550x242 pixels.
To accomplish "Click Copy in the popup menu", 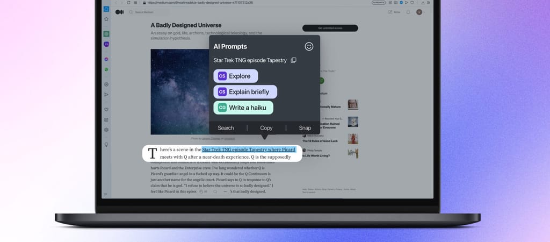I will tap(266, 128).
